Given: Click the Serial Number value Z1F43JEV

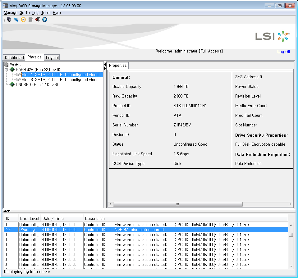Looking at the screenshot, I should tap(182, 125).
